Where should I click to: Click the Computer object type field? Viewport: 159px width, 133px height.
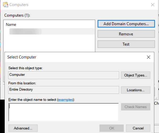click(63, 75)
